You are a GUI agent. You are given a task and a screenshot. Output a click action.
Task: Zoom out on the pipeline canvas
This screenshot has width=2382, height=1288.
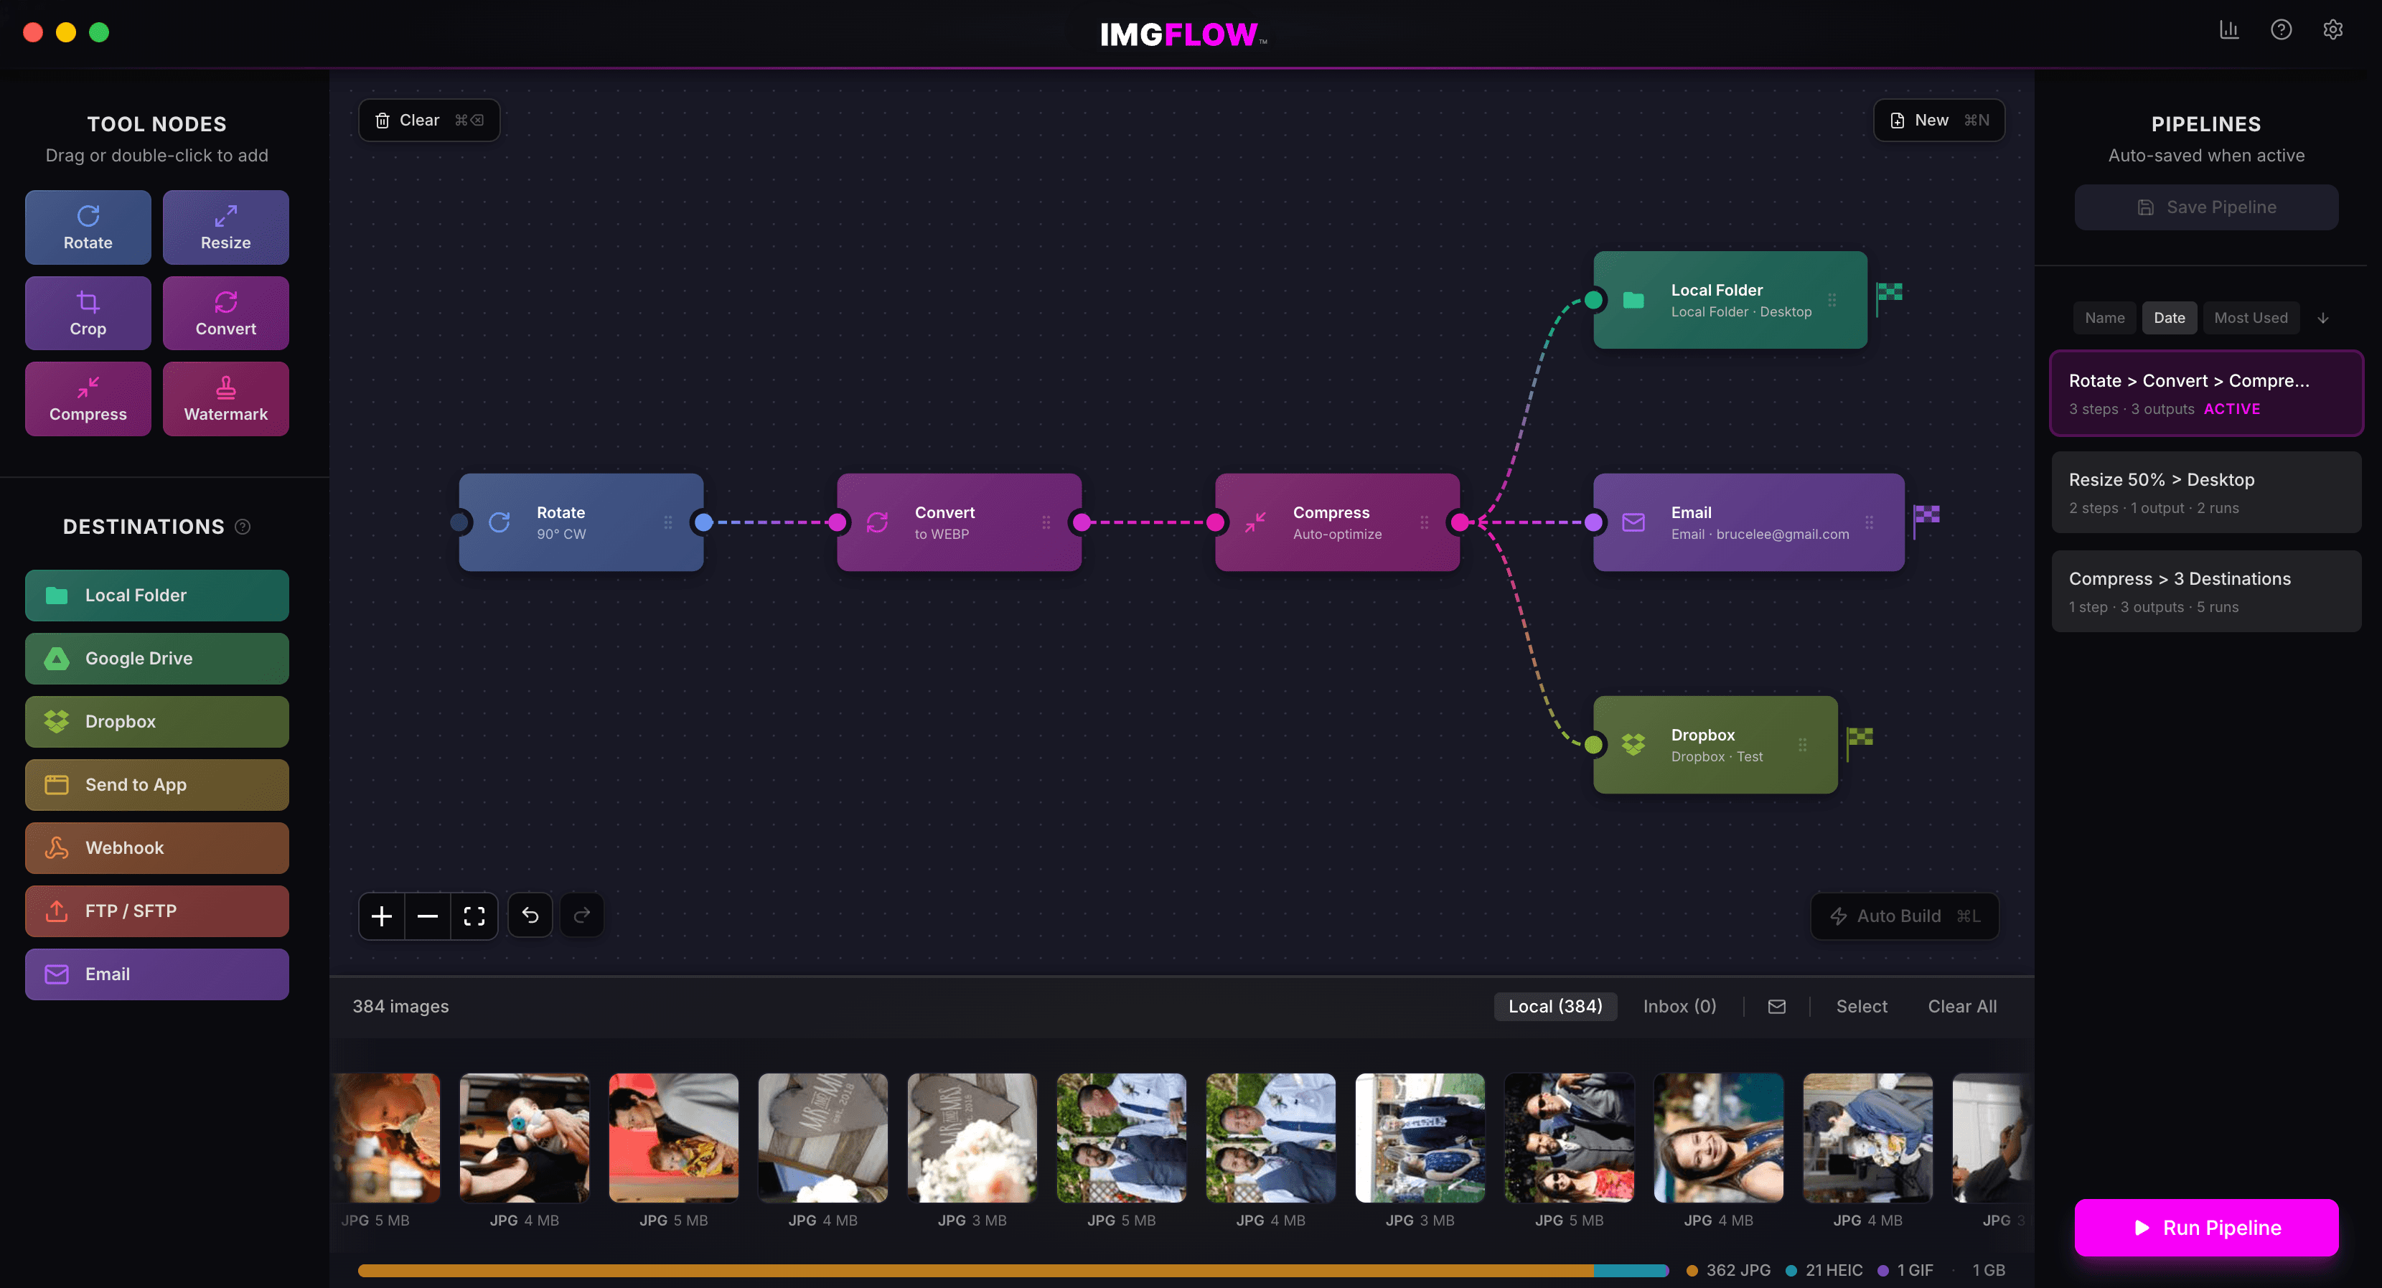click(x=427, y=916)
